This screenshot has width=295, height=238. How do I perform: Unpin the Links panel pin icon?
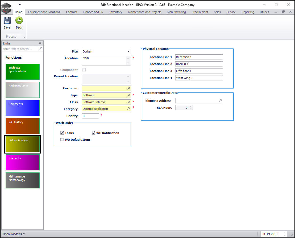[40, 43]
